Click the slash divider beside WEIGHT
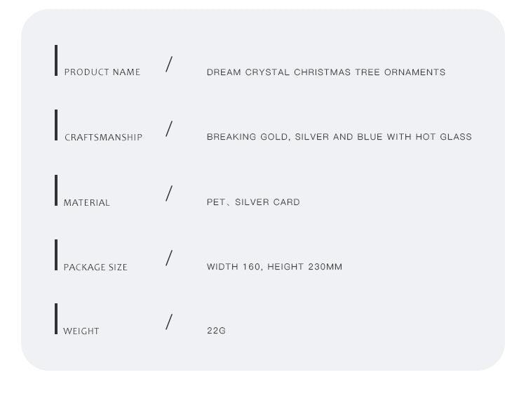The image size is (526, 396). 169,322
